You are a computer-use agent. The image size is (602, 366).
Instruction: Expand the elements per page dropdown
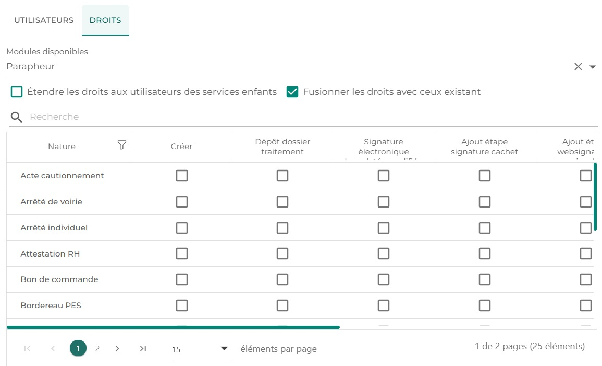click(224, 348)
